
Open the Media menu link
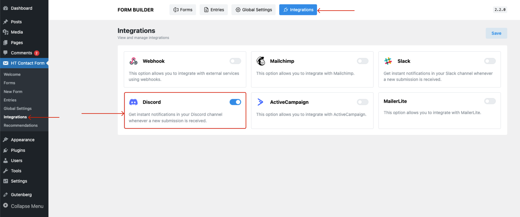point(17,32)
